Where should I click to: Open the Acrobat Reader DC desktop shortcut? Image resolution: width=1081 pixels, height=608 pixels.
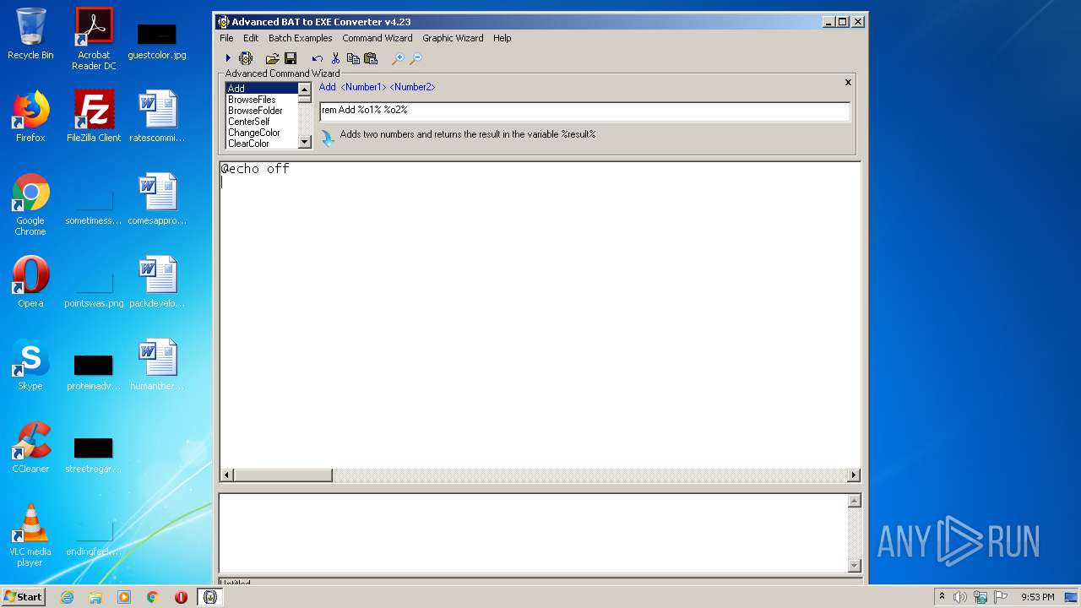(94, 39)
